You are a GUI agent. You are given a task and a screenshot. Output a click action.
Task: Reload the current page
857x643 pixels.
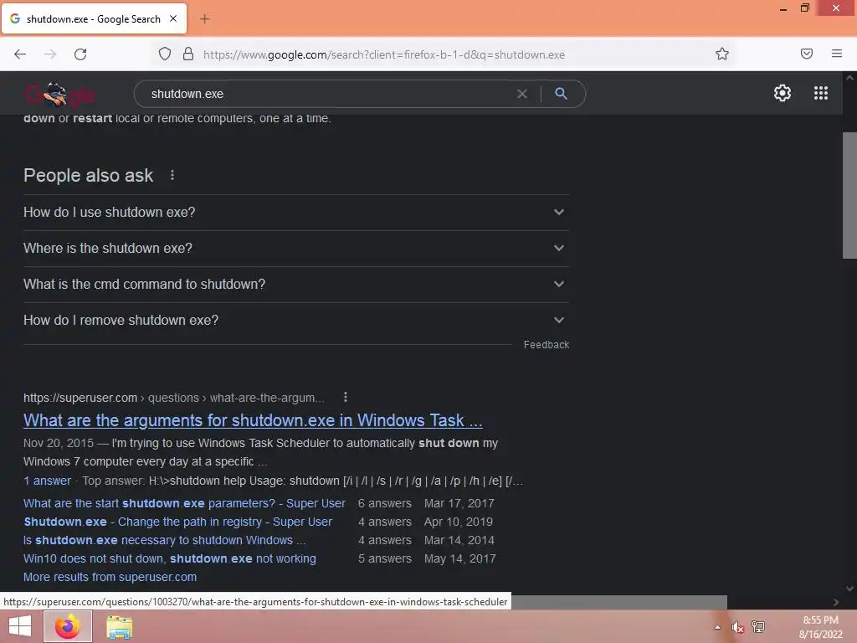point(80,54)
